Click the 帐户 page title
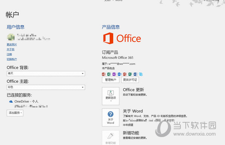Viewport: 225px width, 145px height. 12,15
